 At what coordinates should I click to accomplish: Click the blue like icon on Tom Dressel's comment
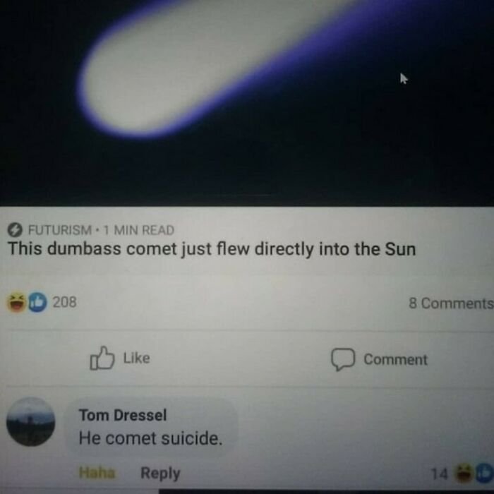point(485,473)
